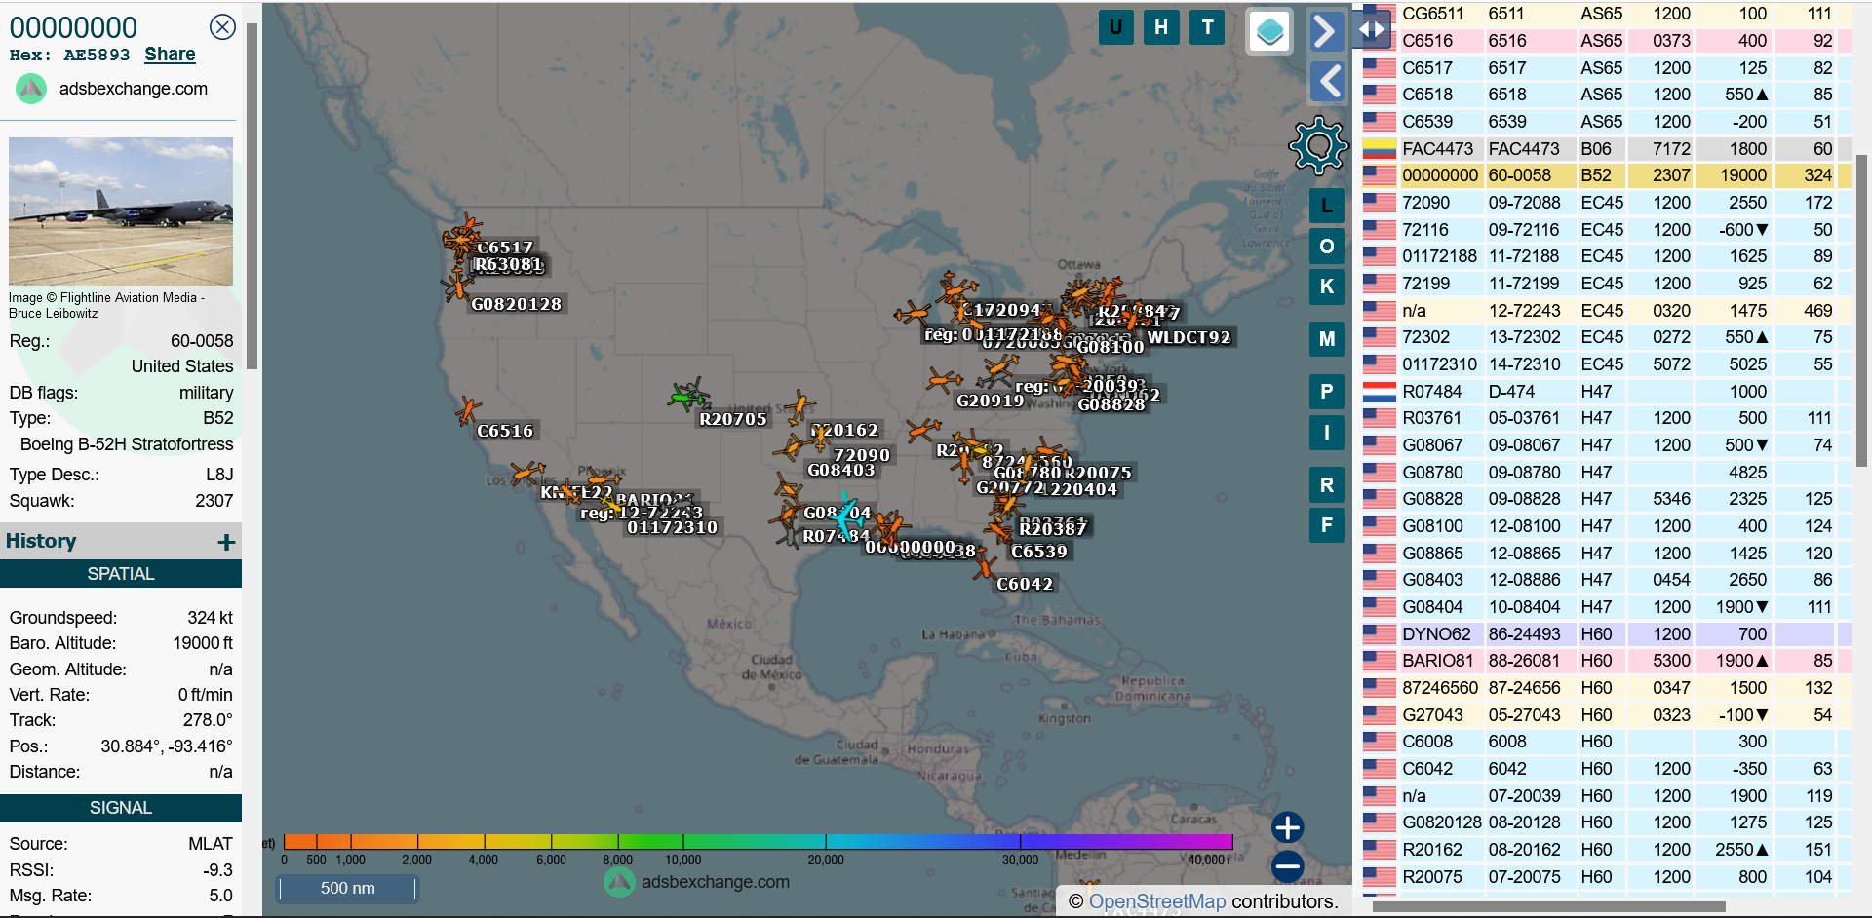Click the Colombian flag in FAC4473 row
Viewport: 1872px width, 918px height.
[1379, 149]
